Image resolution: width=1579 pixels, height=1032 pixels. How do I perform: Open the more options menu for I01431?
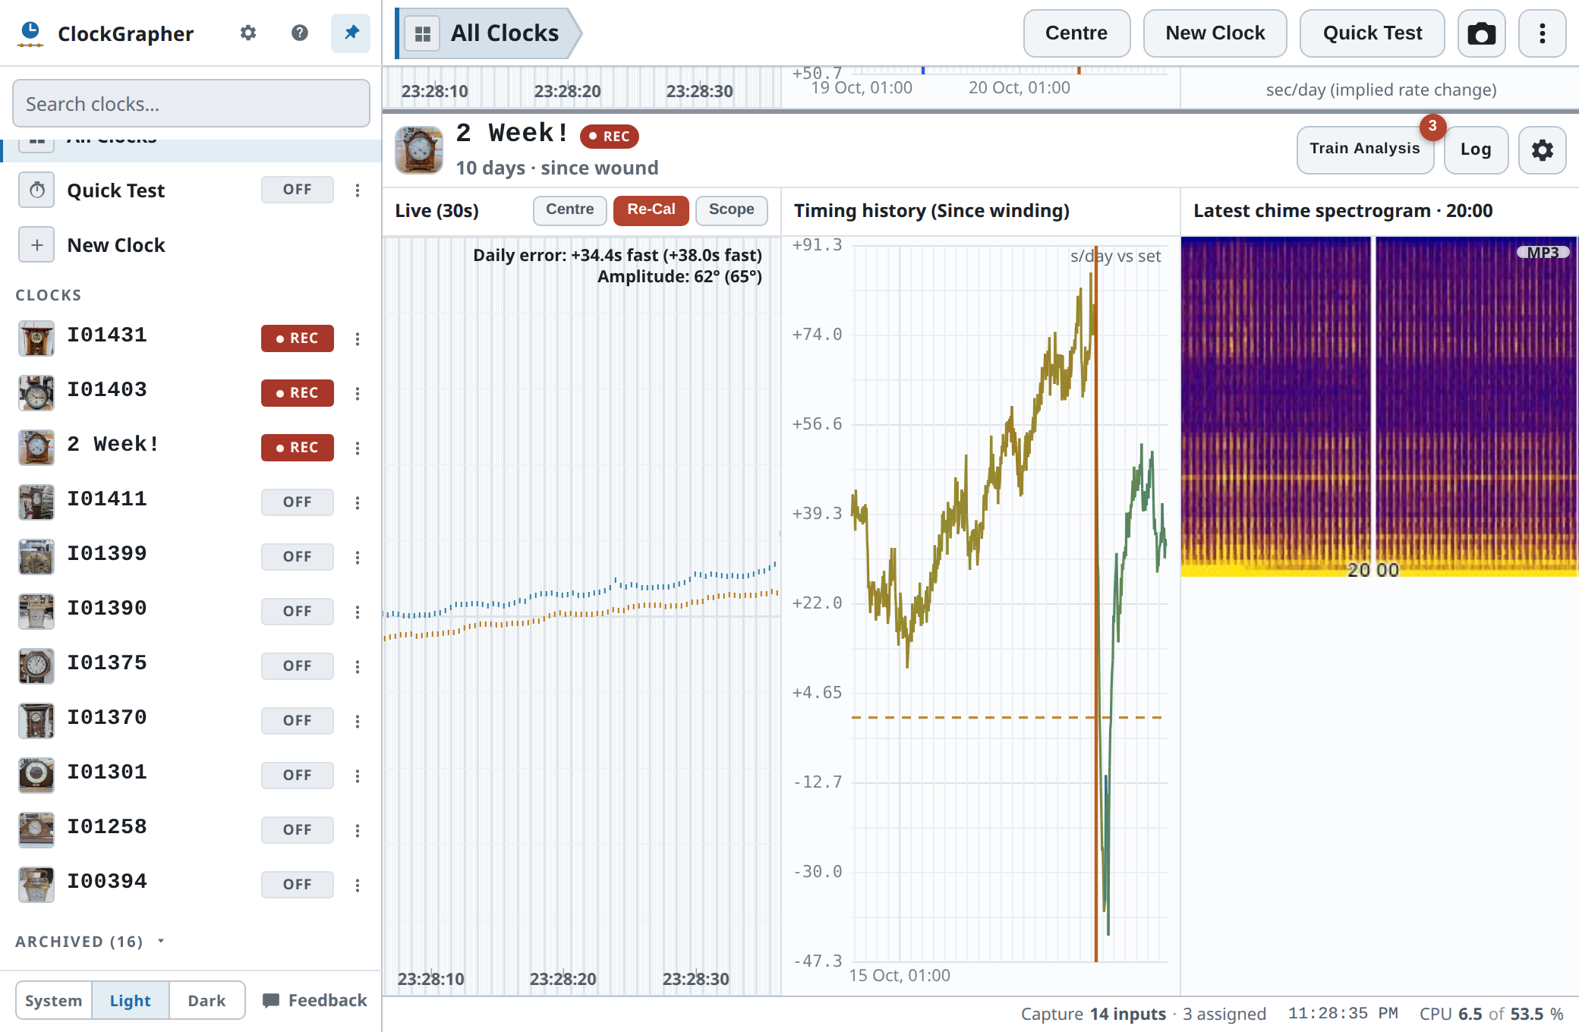[358, 338]
